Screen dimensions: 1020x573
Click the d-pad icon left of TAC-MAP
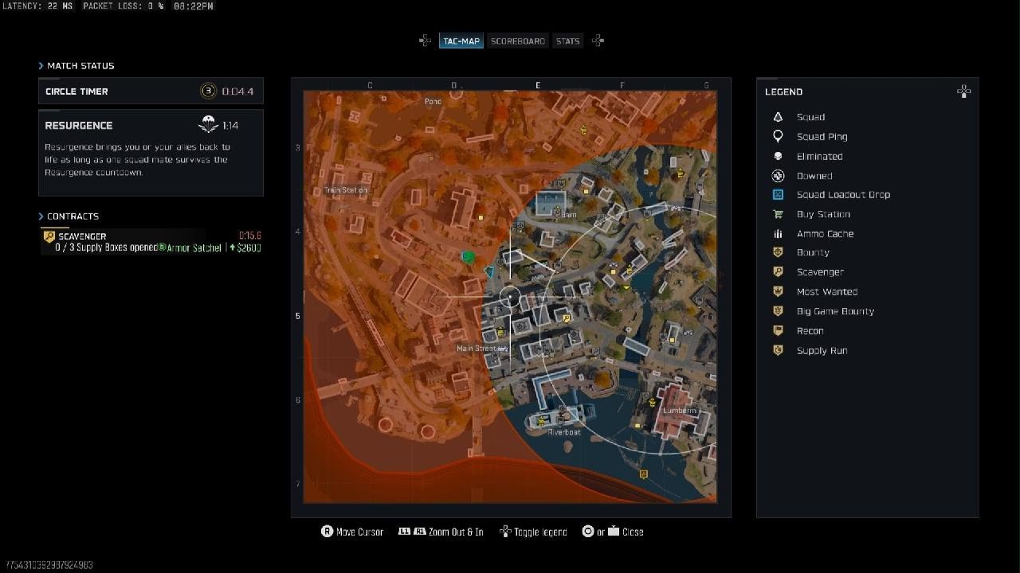point(426,41)
